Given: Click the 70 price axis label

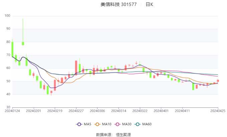Looking at the screenshot, I should 8,55.
